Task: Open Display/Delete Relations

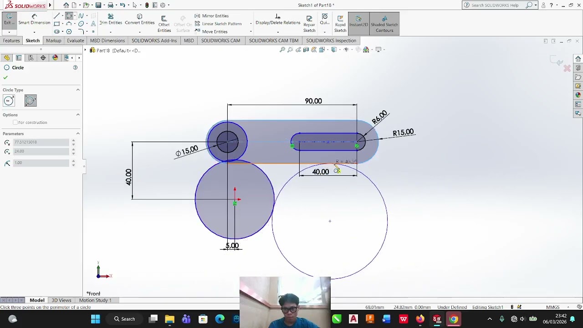Action: 277,20
